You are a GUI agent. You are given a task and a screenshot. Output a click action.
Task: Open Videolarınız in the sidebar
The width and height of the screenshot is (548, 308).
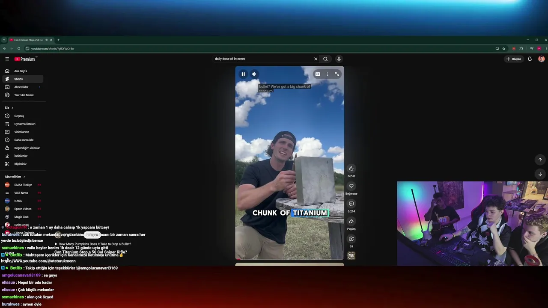(23, 132)
